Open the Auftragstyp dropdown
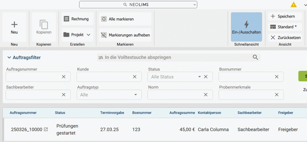Screen dimensions: 307x142 136,95
